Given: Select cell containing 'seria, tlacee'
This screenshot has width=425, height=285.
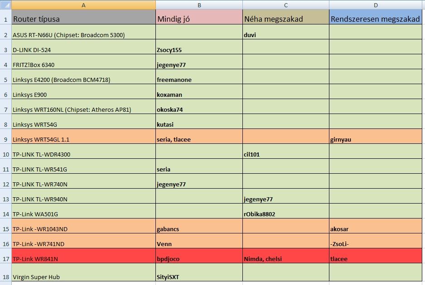Looking at the screenshot, I should click(x=199, y=136).
